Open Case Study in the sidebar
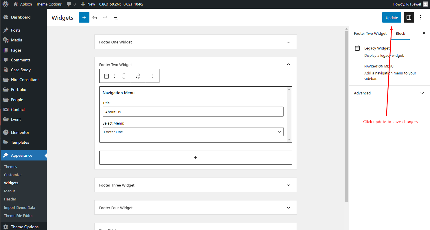 (x=23, y=70)
